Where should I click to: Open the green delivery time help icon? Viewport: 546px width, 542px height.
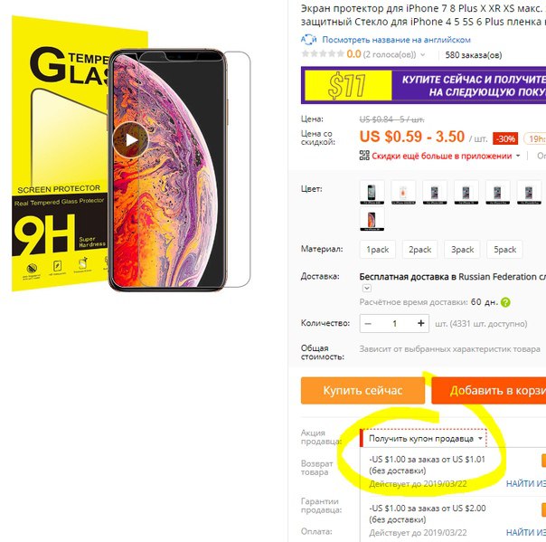point(505,302)
